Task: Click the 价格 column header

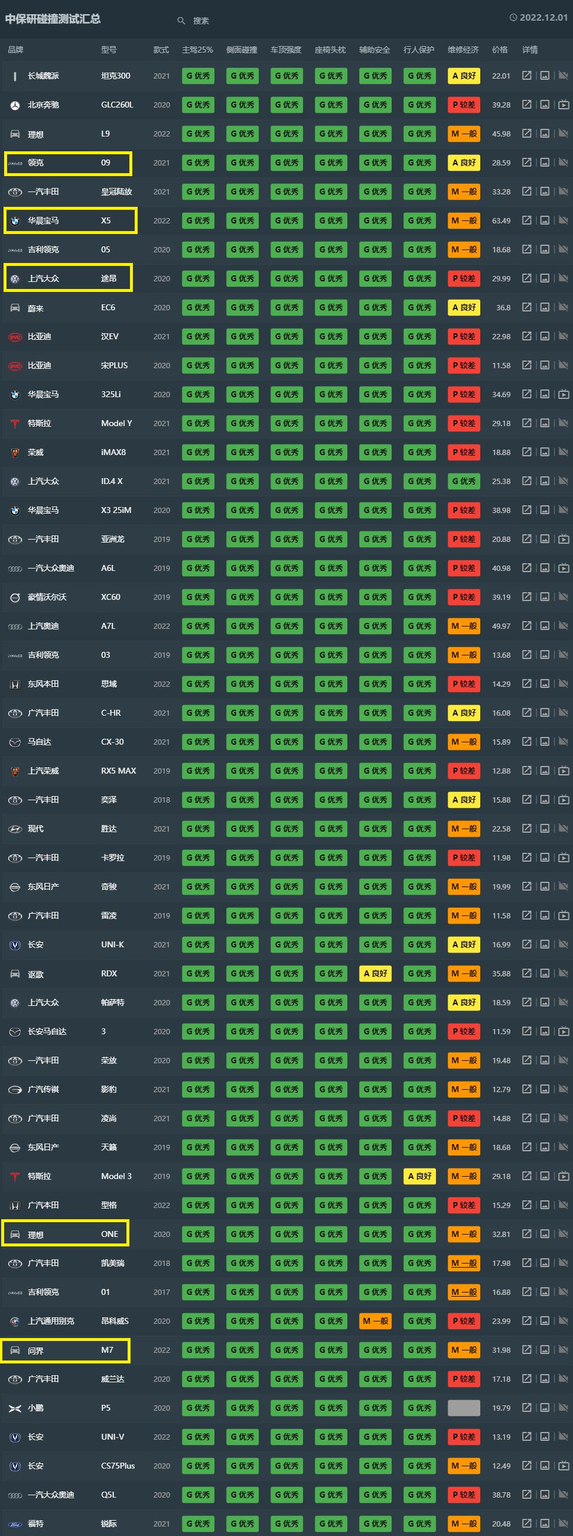Action: pos(500,50)
